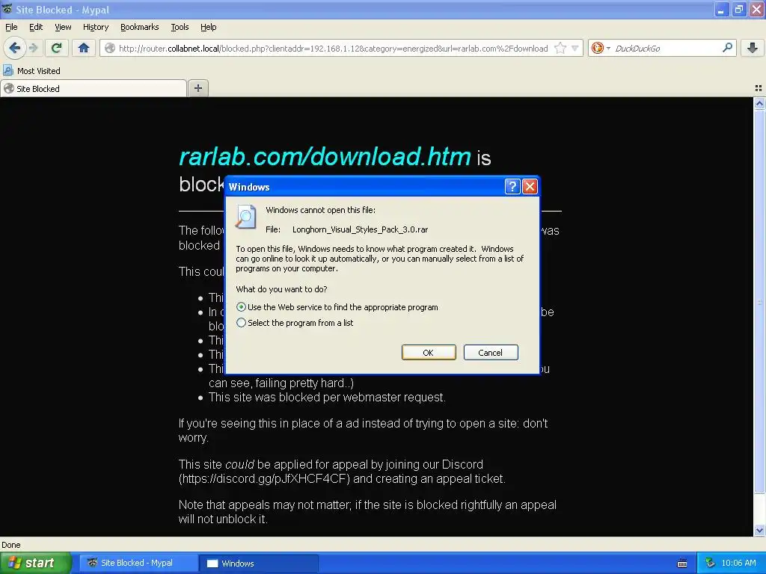Open the Windows Start menu
This screenshot has width=766, height=574.
(35, 564)
